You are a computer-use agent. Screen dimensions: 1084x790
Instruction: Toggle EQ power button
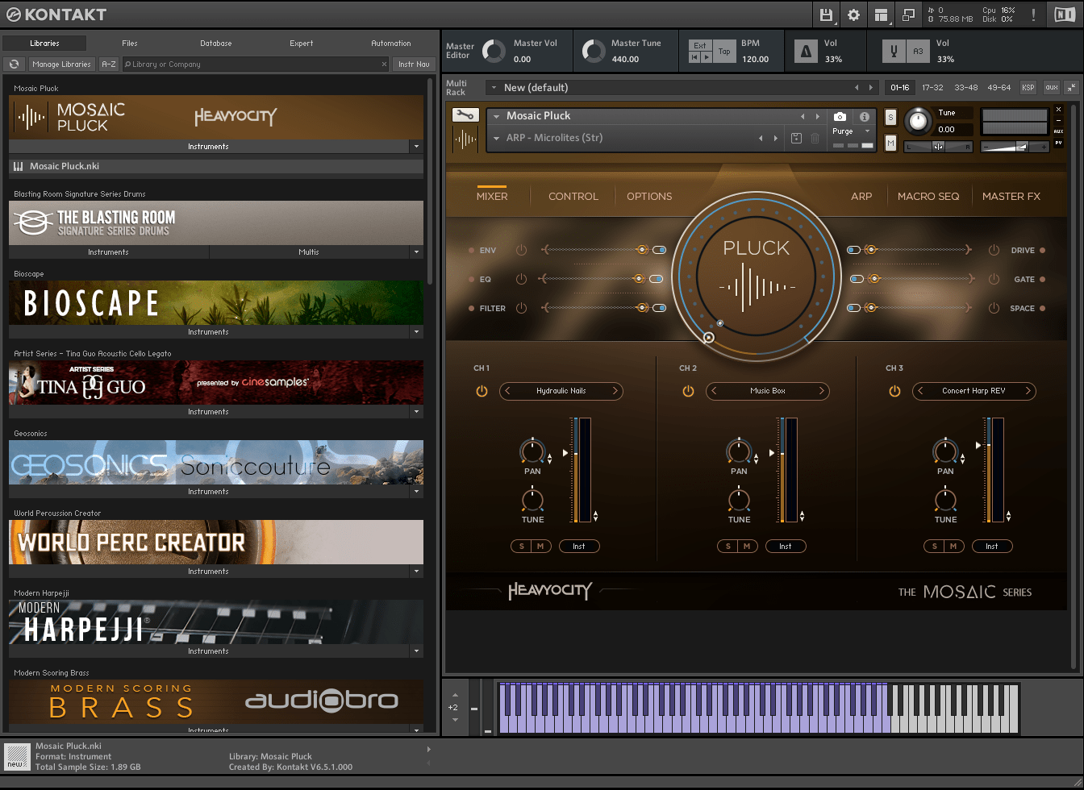tap(522, 280)
